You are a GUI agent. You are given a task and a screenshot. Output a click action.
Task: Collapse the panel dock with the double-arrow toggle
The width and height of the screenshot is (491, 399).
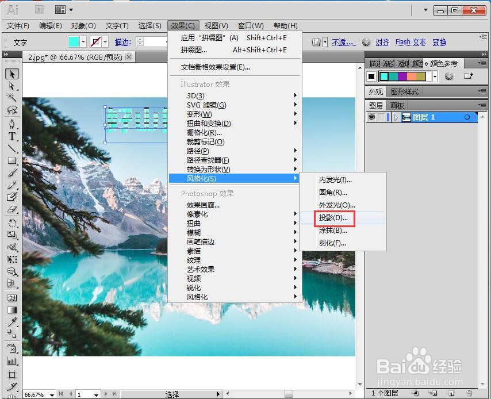point(484,54)
